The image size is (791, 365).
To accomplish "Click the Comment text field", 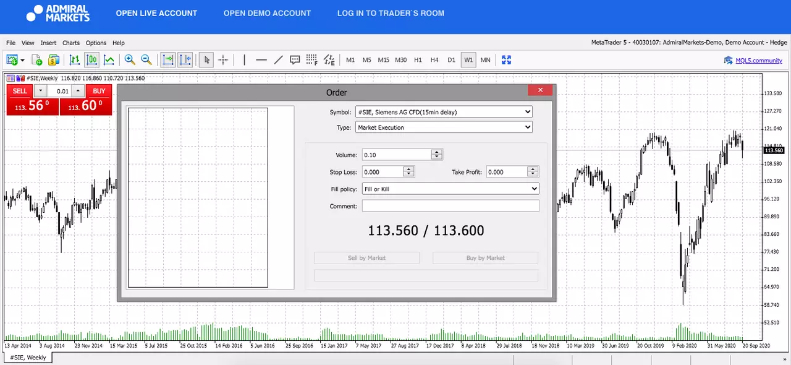I will click(450, 206).
